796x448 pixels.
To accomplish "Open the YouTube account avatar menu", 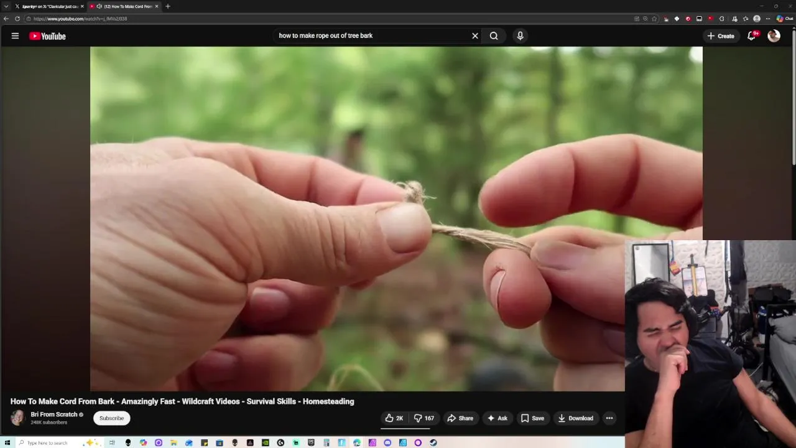I will 774,36.
